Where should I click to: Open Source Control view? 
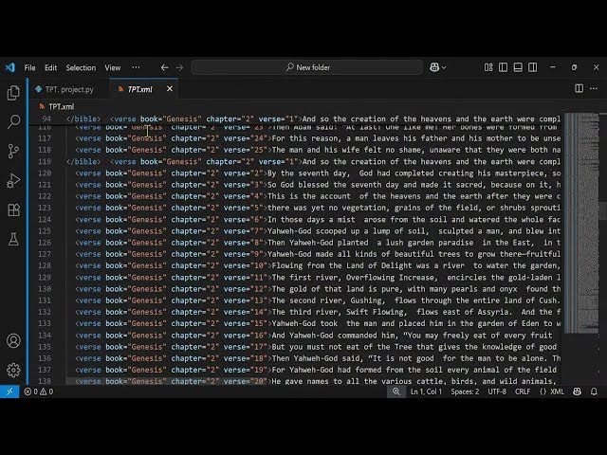pos(13,151)
